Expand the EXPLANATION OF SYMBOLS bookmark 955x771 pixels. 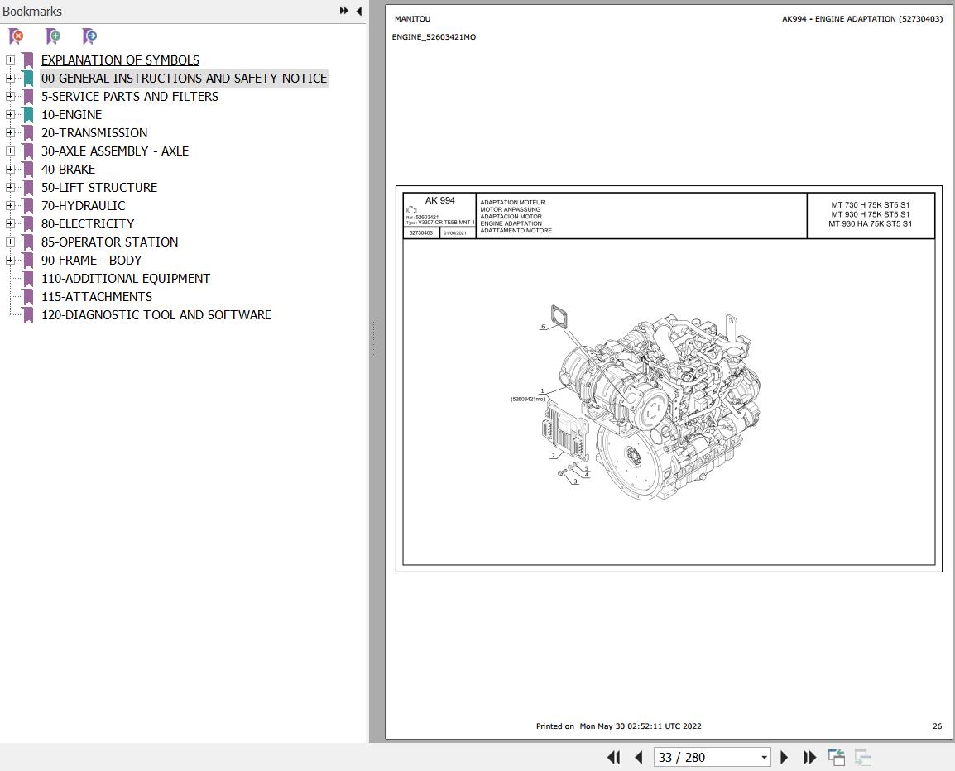[10, 60]
